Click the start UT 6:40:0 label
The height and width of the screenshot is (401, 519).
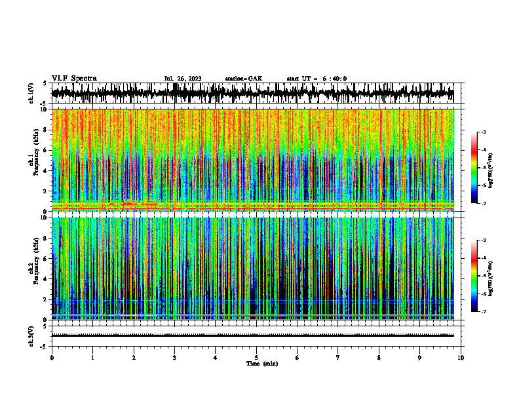[x=317, y=79]
